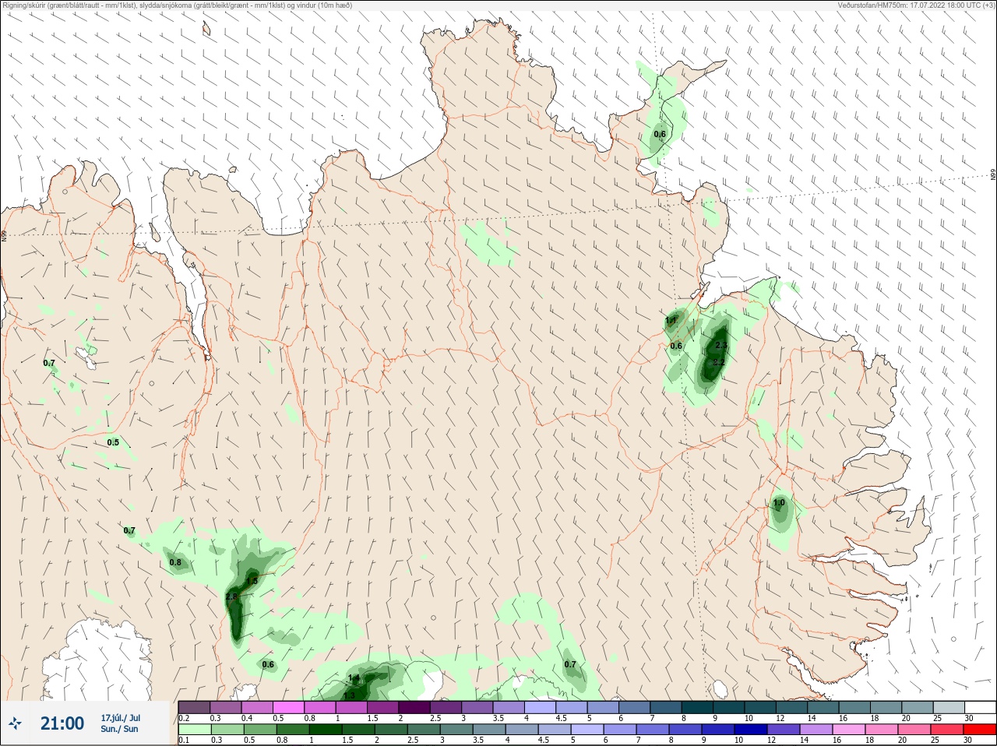Click the 1.1 precipitation value on the map
Image resolution: width=997 pixels, height=746 pixels.
coord(671,320)
